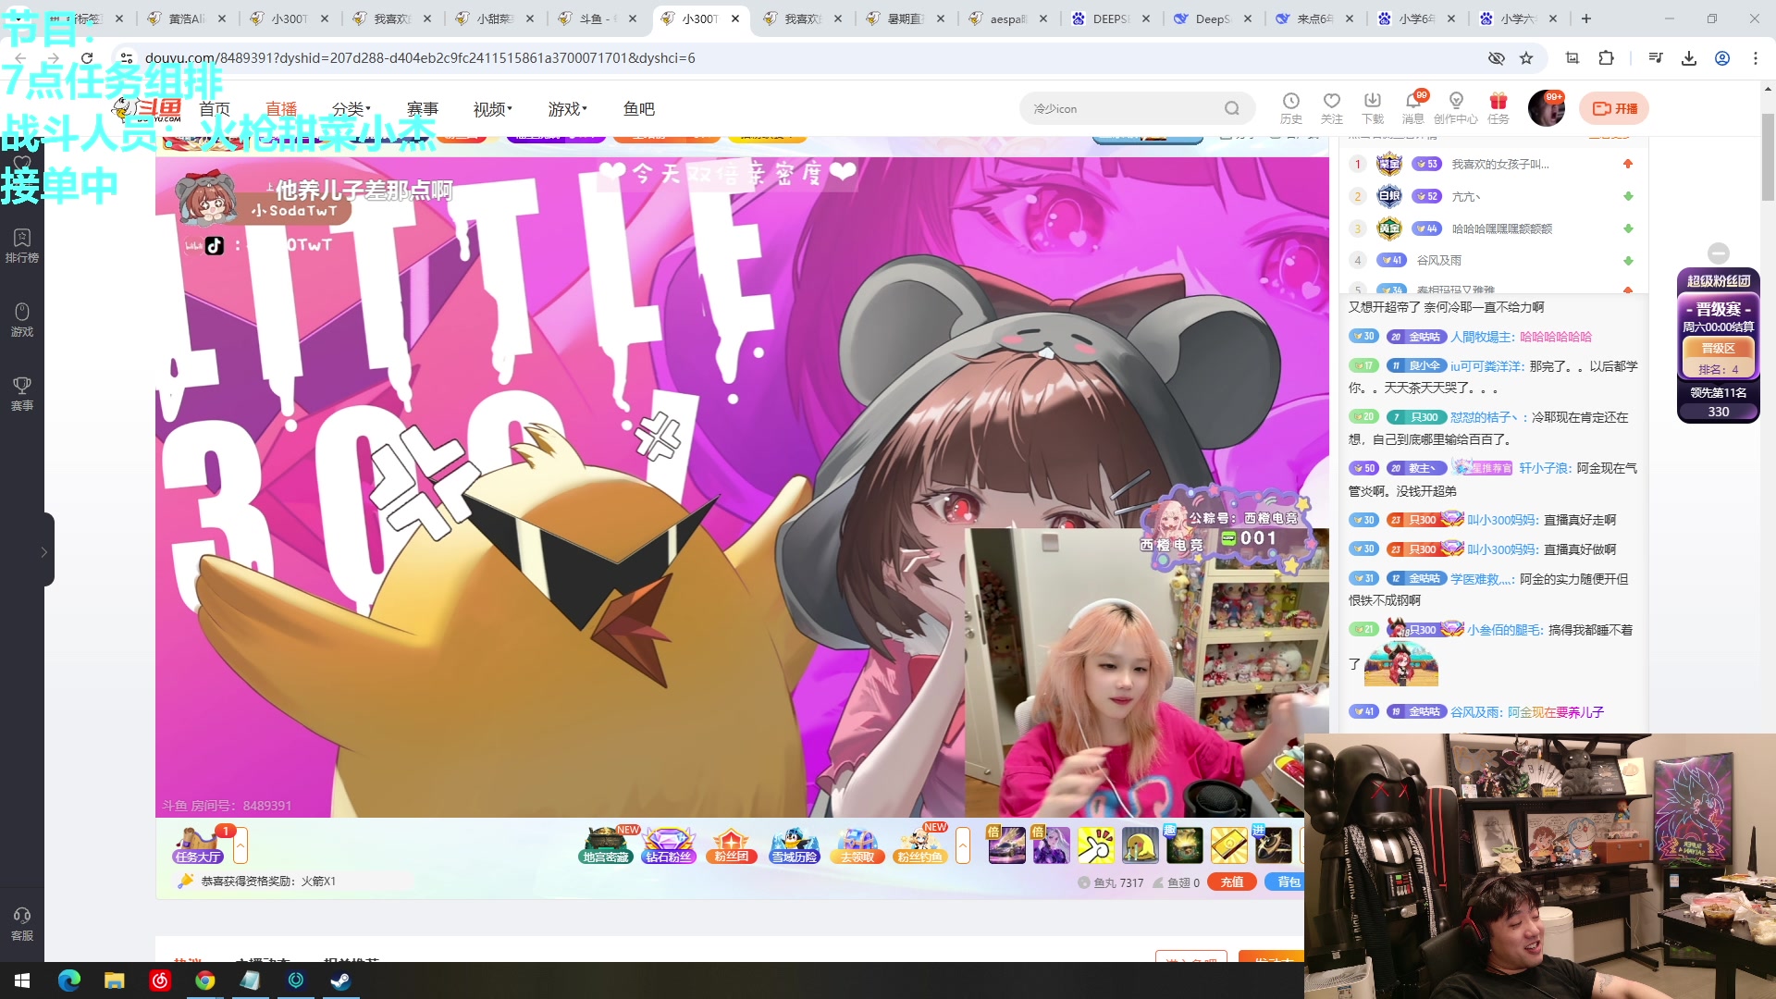
Task: Click the 晋级赛 ranking widget
Action: coord(1719,347)
